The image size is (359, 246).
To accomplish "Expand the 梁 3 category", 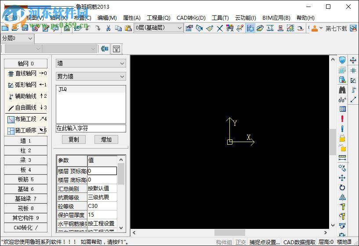I will tap(25, 160).
